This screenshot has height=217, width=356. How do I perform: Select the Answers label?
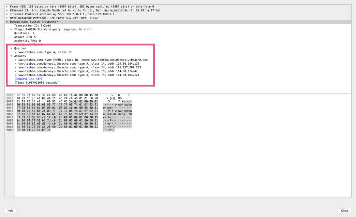(x=20, y=56)
